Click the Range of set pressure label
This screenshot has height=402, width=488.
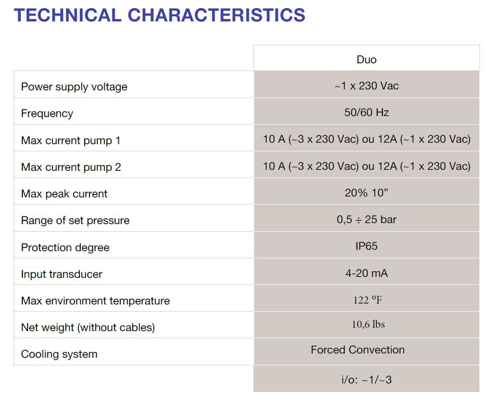tap(75, 220)
